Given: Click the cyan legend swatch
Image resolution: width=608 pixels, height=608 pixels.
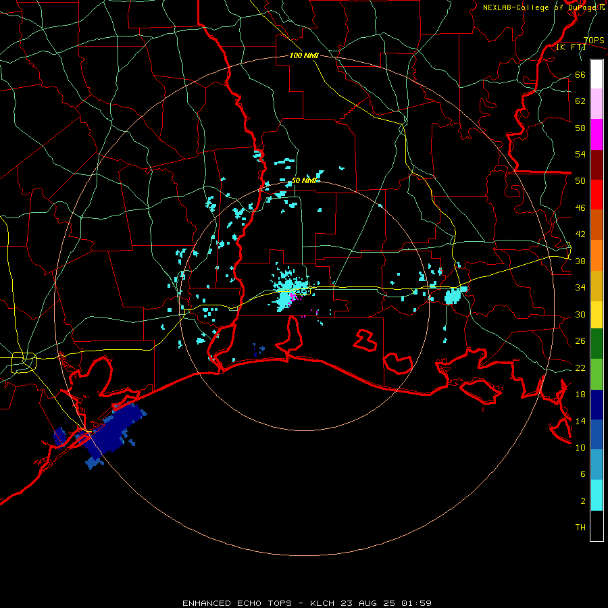Looking at the screenshot, I should (597, 495).
